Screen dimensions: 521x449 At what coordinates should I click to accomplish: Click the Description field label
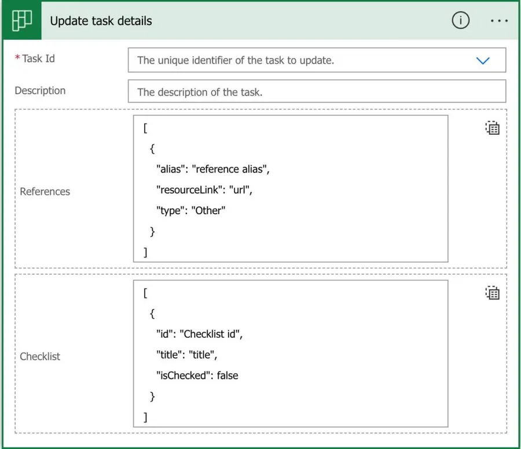tap(40, 91)
